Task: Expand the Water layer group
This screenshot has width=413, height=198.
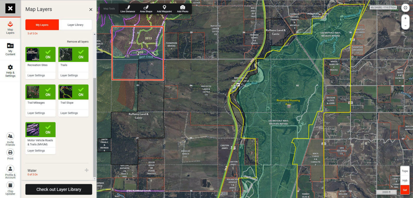Action: click(x=86, y=170)
